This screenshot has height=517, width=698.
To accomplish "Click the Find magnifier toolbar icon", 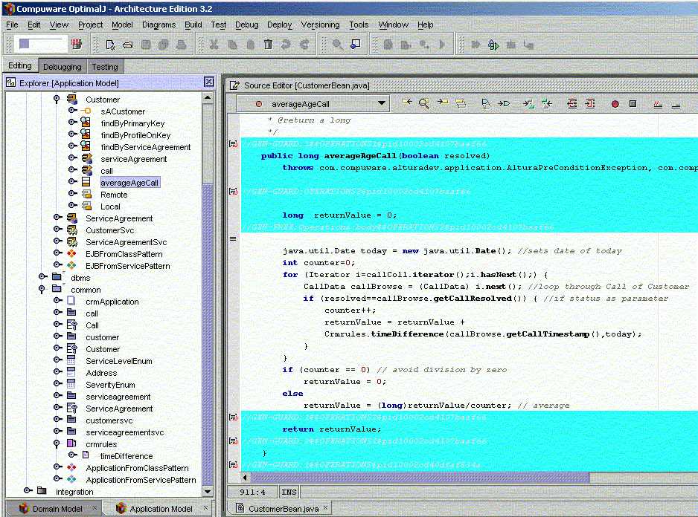I will [x=337, y=45].
